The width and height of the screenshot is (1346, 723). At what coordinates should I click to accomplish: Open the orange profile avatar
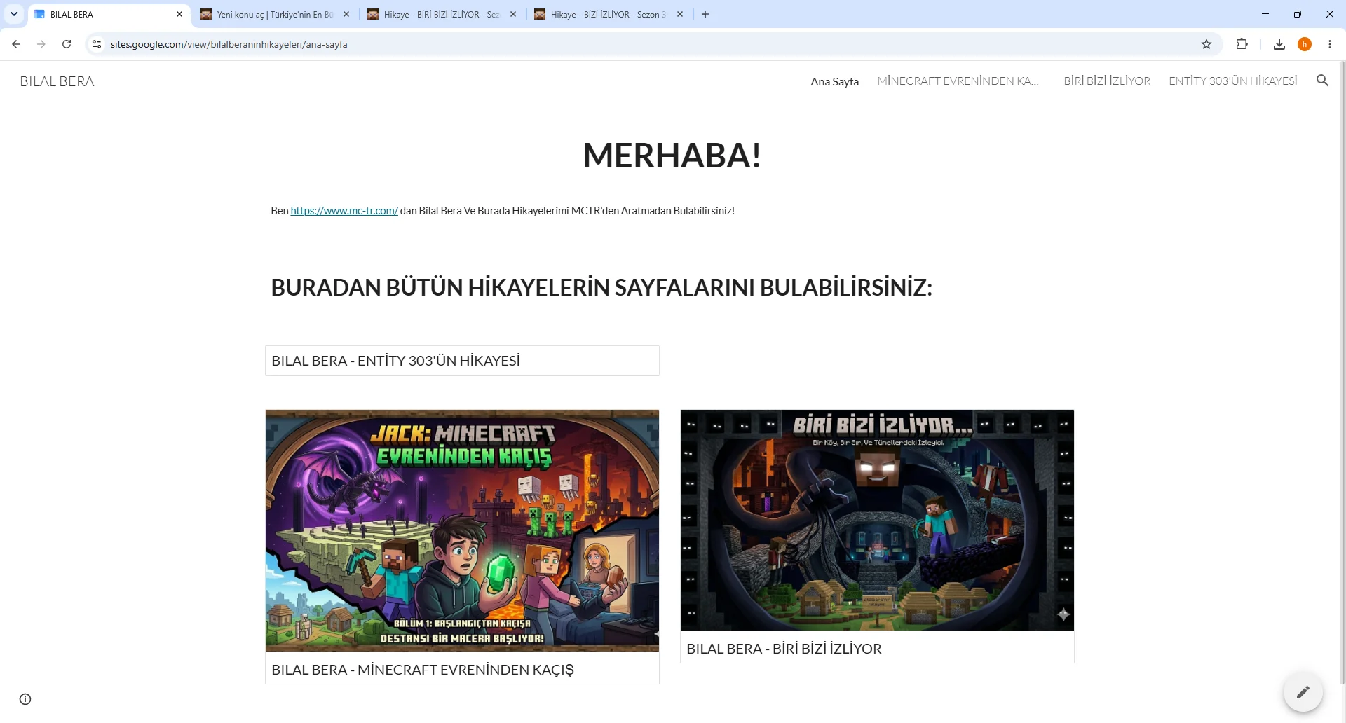pyautogui.click(x=1305, y=44)
